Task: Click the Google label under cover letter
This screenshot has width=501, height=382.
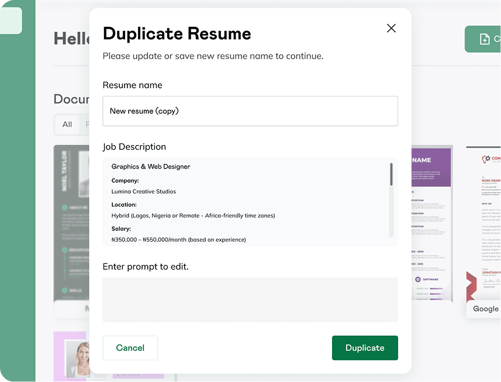Action: pyautogui.click(x=486, y=309)
